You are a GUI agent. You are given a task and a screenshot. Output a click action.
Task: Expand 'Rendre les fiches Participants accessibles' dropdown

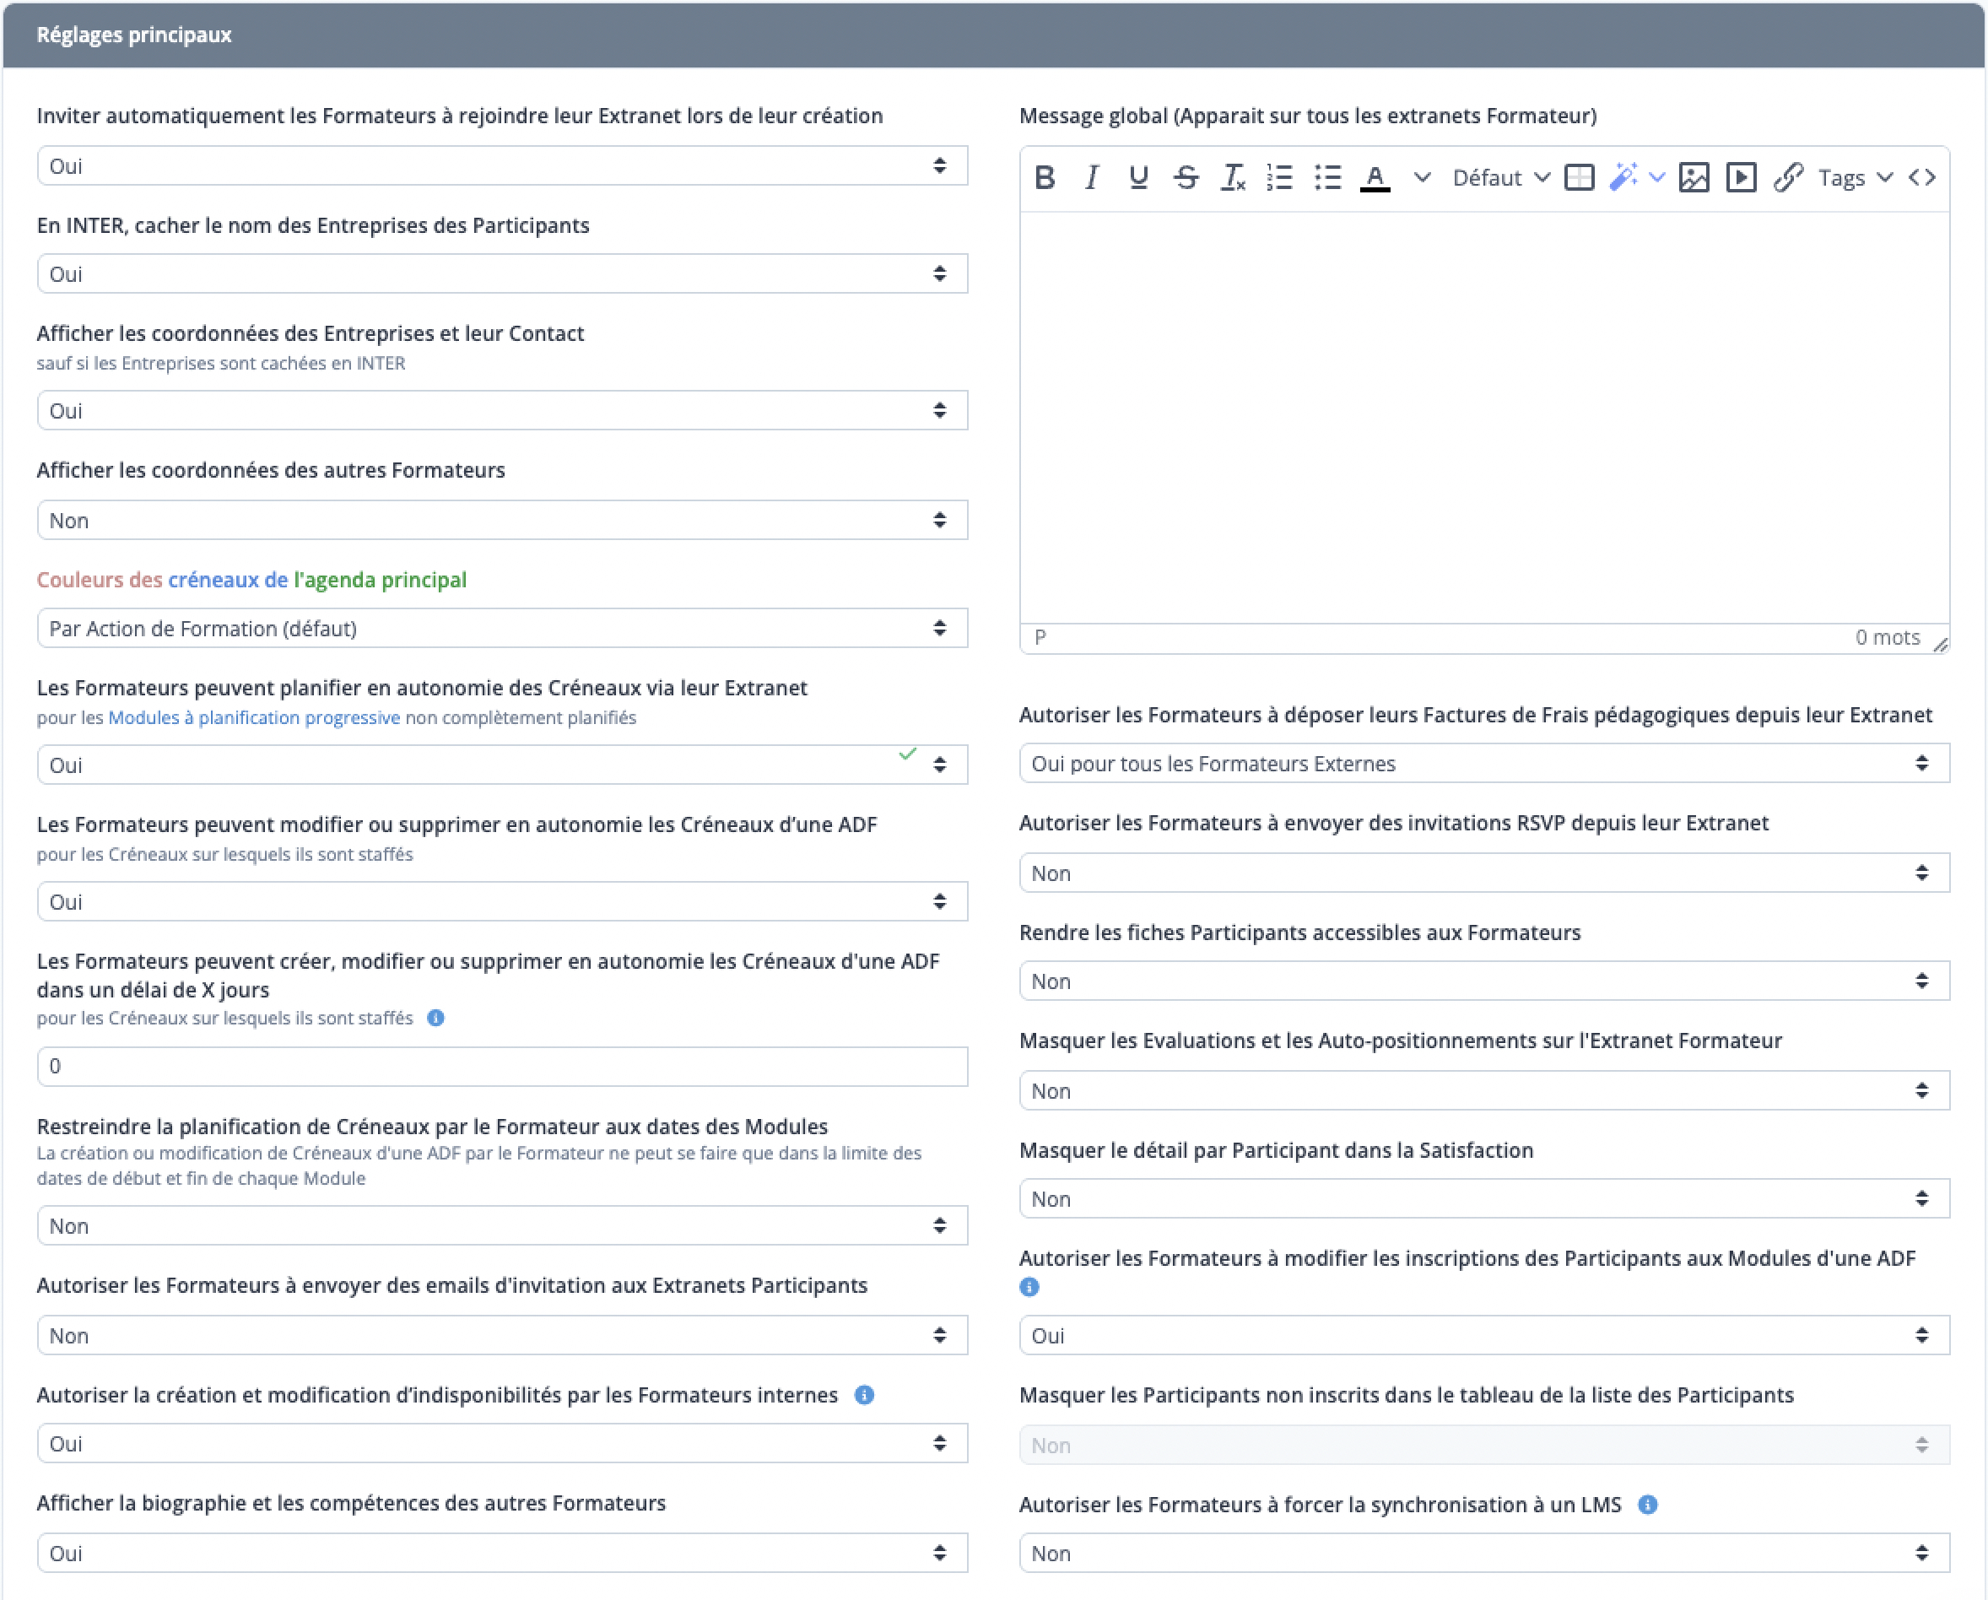pos(1483,981)
